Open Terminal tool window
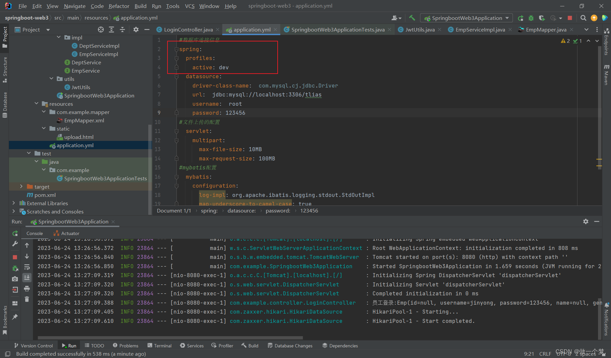Screen dimensions: 611x358 click(160, 345)
